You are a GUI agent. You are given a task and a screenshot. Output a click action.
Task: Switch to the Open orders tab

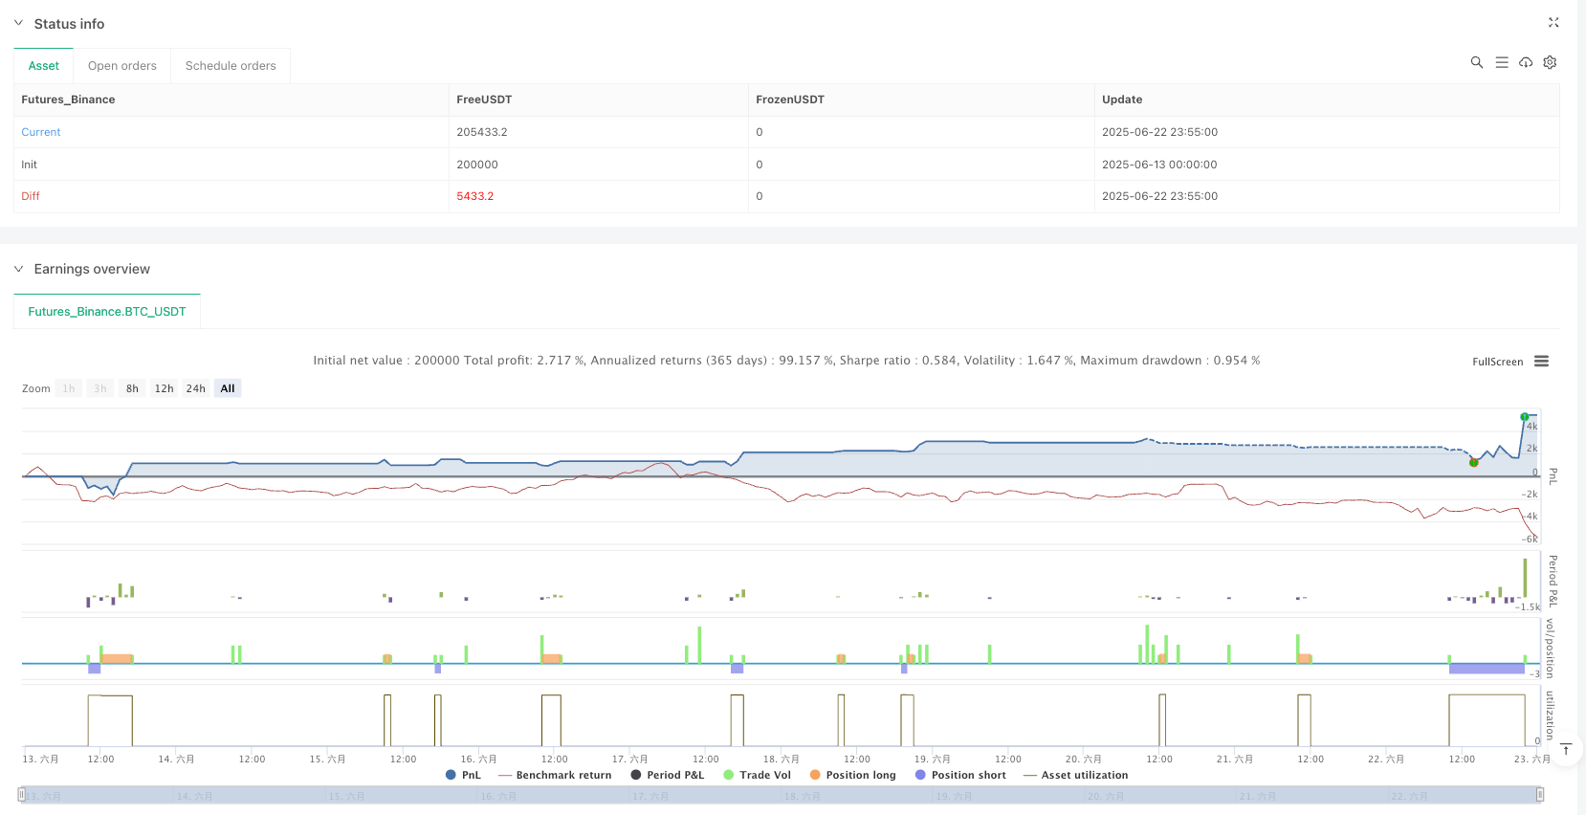121,66
